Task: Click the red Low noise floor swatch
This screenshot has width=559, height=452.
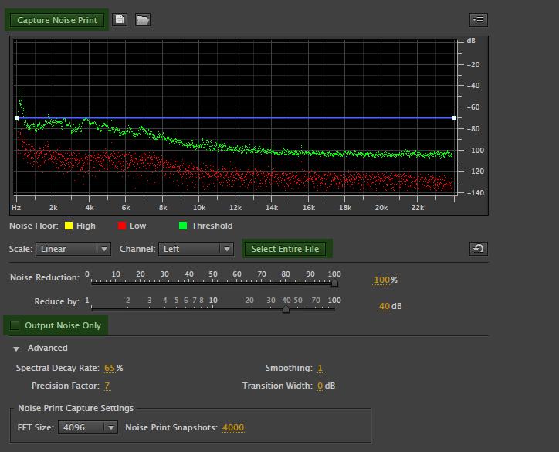Action: (x=122, y=226)
